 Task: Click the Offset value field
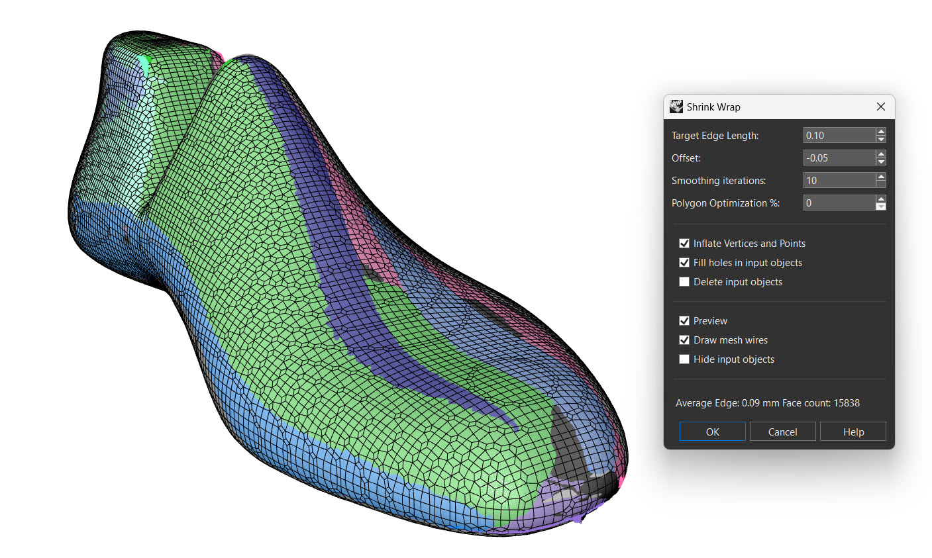tap(839, 158)
